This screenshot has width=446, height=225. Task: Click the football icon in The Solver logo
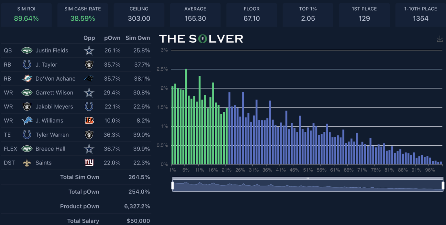point(203,39)
